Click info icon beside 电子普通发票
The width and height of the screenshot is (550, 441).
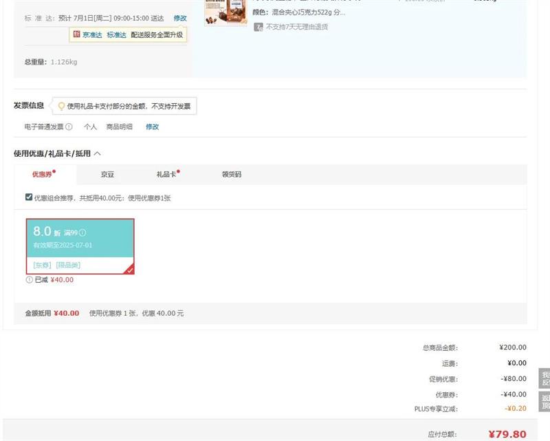(x=69, y=127)
